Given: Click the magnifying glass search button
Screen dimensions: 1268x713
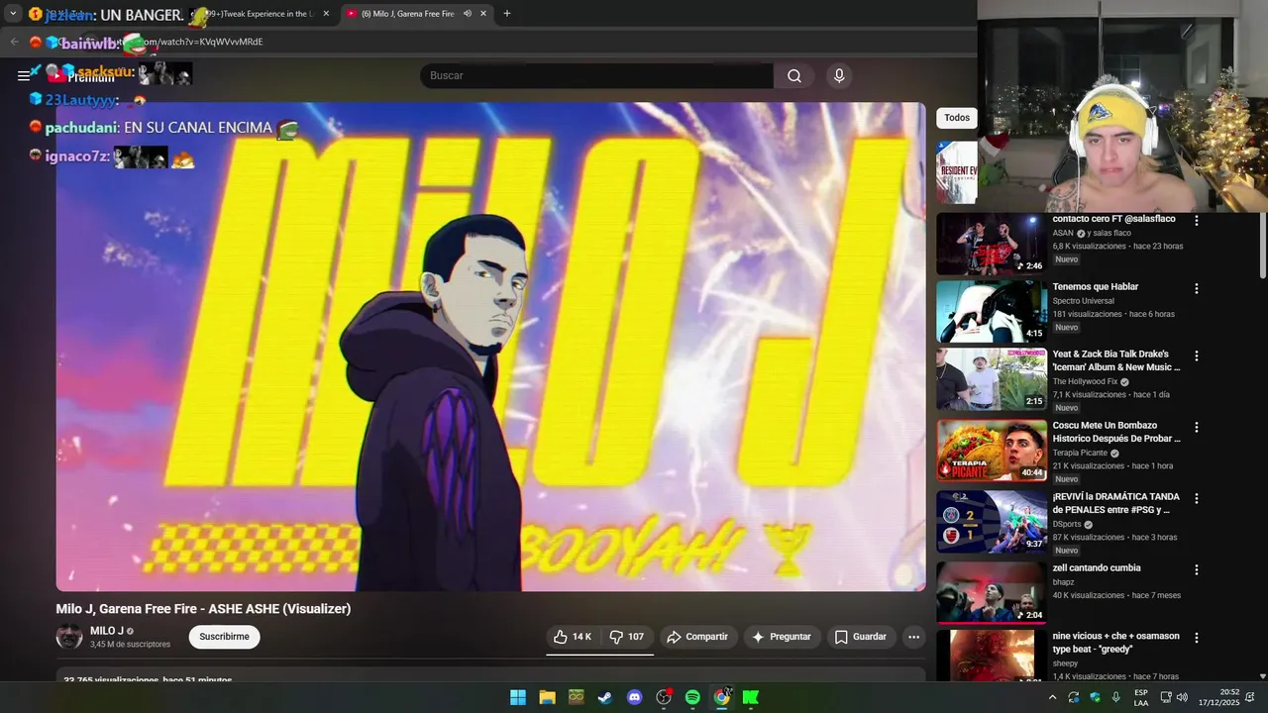Looking at the screenshot, I should click(x=794, y=75).
